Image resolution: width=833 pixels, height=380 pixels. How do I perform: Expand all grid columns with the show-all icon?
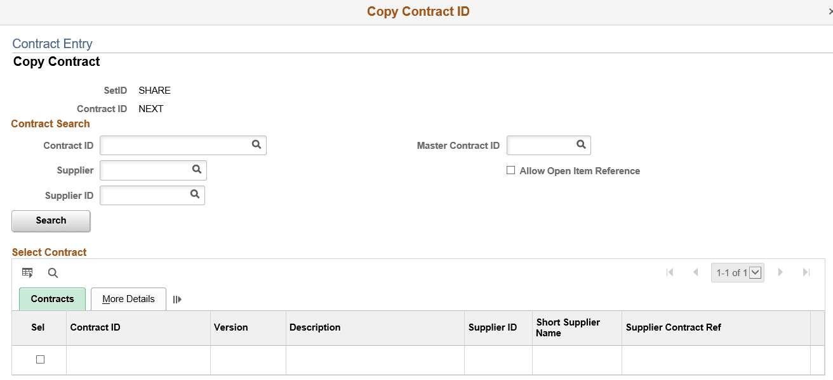[x=177, y=299]
